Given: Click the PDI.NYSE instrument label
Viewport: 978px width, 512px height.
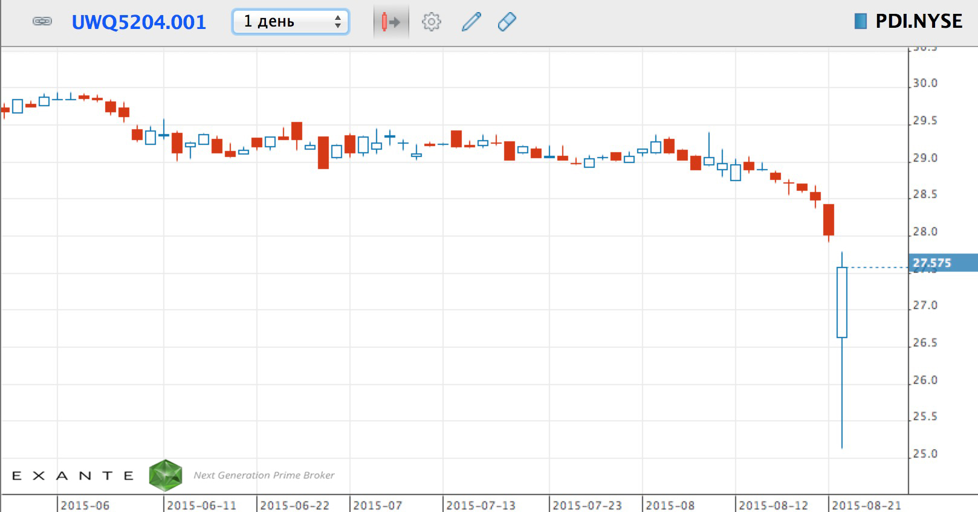Looking at the screenshot, I should (918, 22).
